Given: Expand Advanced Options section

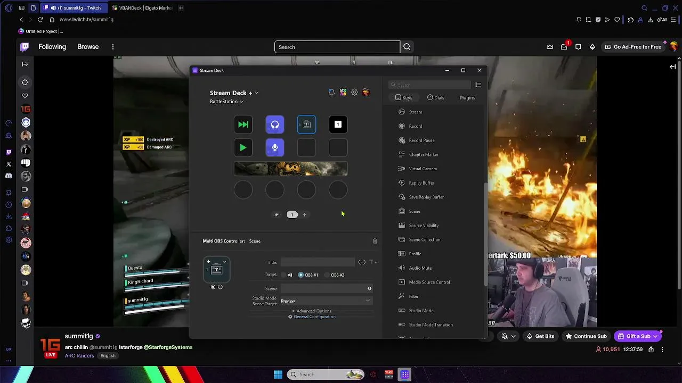Looking at the screenshot, I should [312, 311].
